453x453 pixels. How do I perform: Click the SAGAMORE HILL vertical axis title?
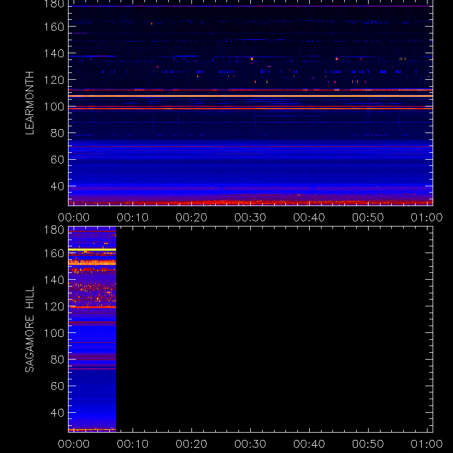29,330
